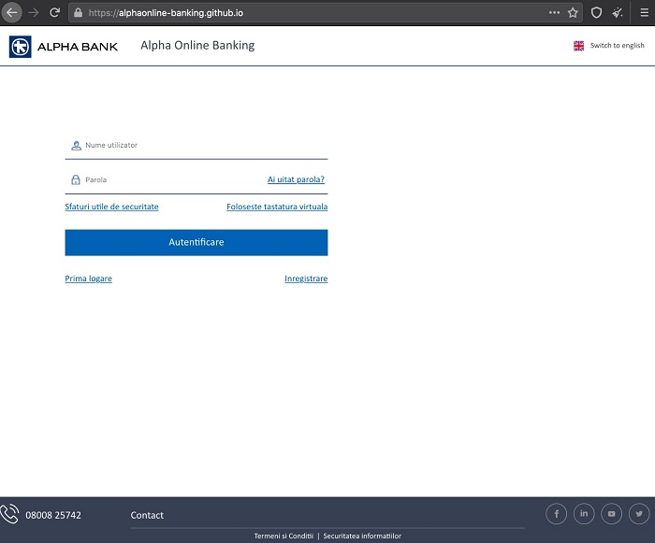Click the Nume utilizator field
This screenshot has height=543, width=655.
coord(201,146)
